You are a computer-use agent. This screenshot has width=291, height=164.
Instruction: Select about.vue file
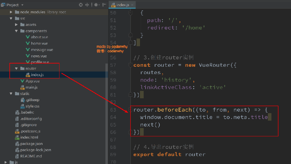[x=39, y=37]
